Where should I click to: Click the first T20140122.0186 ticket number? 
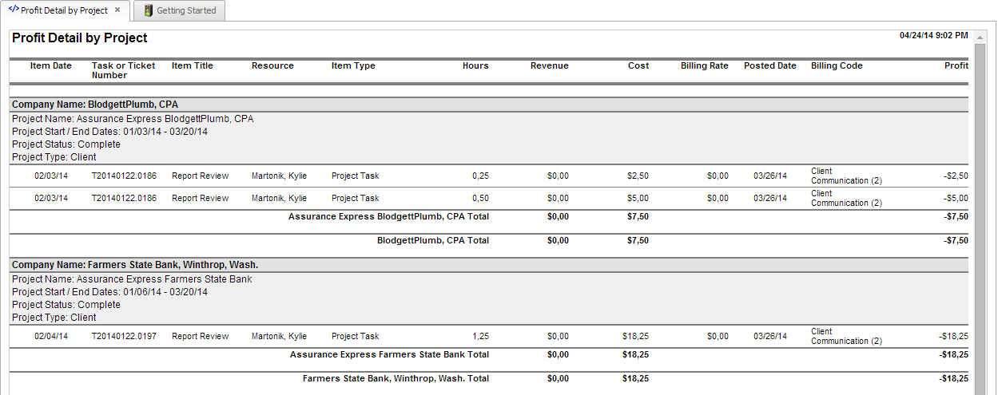tap(124, 176)
